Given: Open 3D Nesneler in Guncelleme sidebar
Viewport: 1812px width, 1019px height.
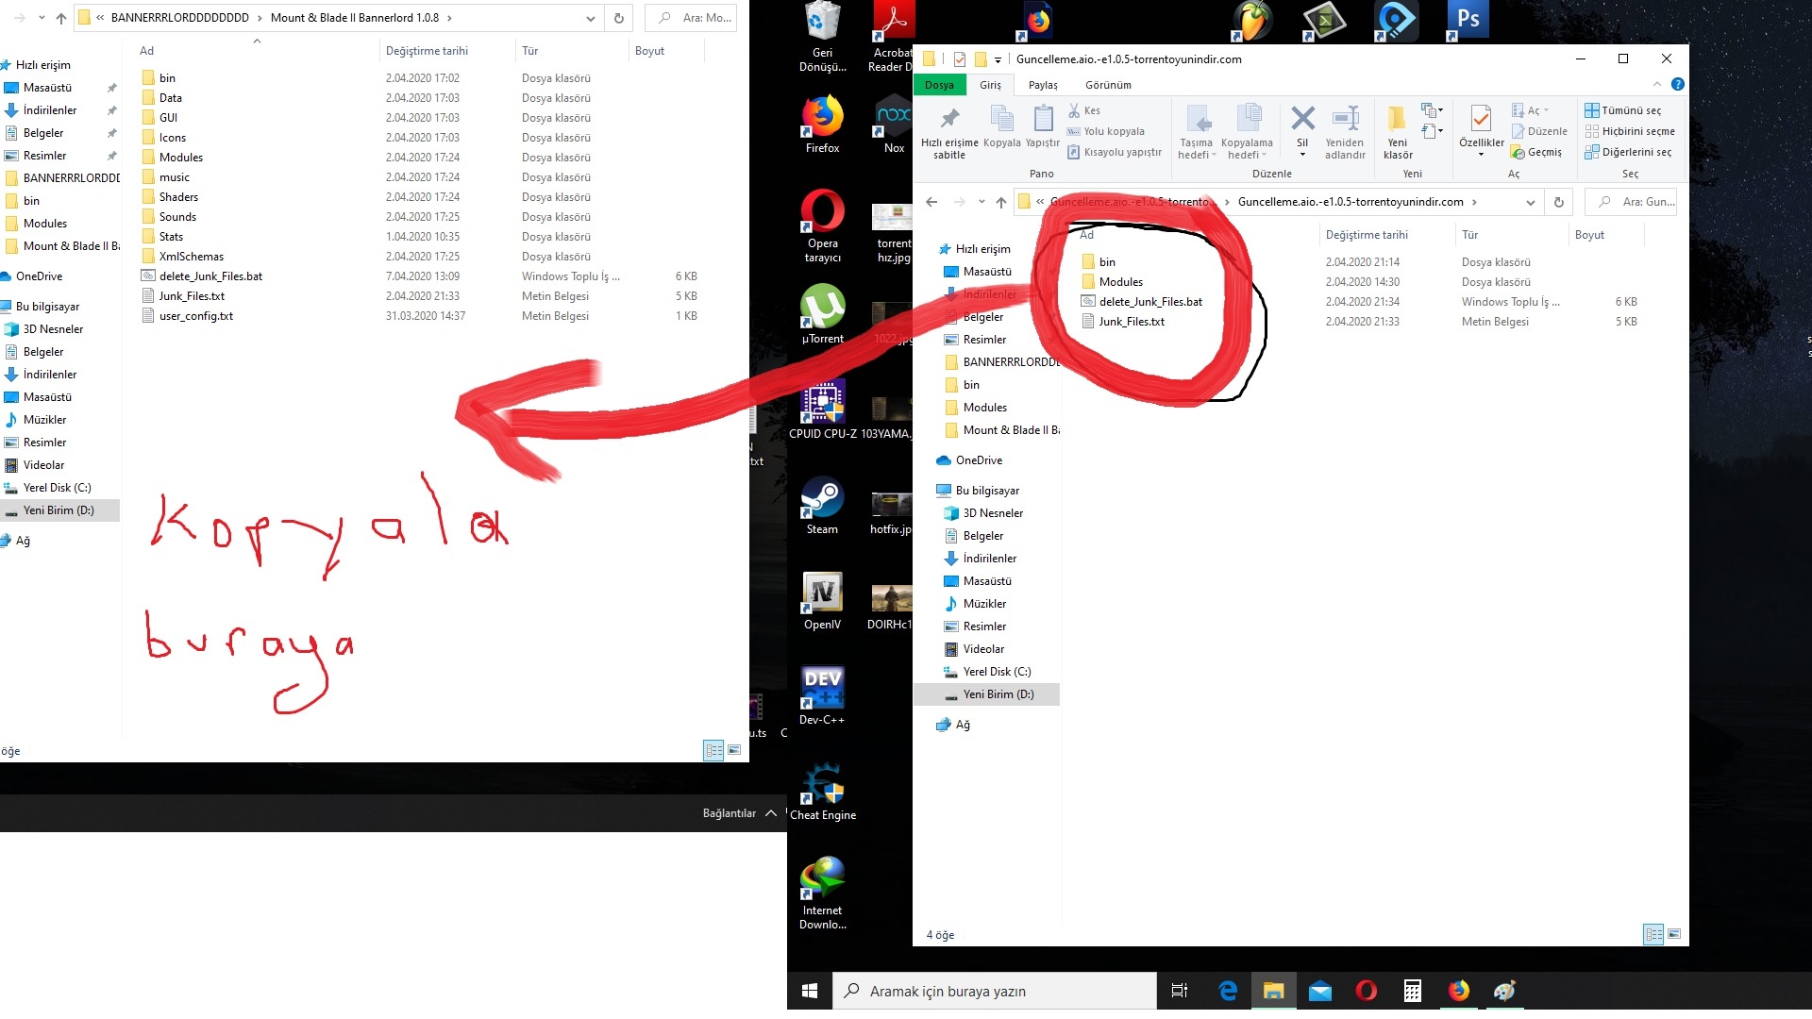Looking at the screenshot, I should pos(993,513).
